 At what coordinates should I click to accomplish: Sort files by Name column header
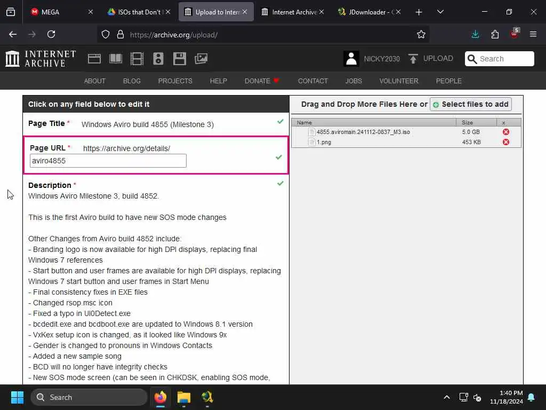point(374,122)
